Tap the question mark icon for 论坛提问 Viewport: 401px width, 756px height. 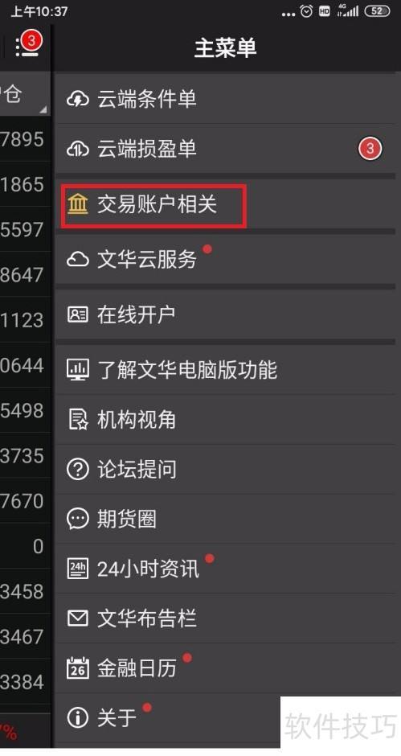[78, 469]
